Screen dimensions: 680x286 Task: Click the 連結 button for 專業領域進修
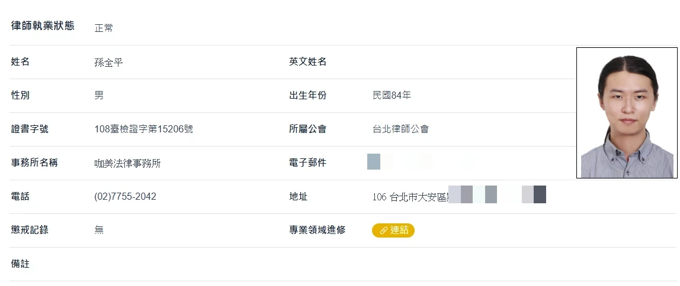393,230
